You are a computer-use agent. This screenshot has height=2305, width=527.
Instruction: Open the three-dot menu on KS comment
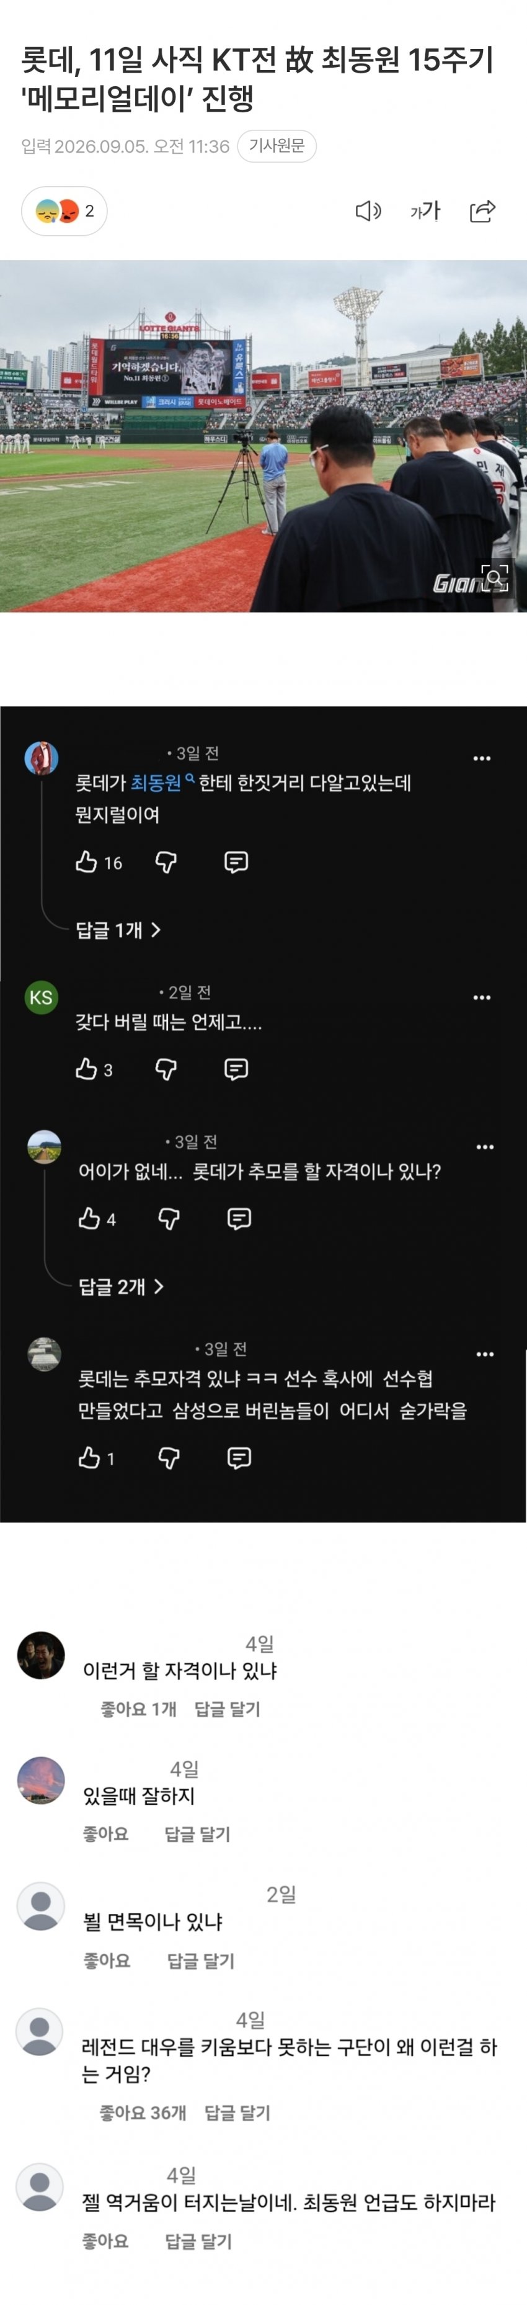482,997
